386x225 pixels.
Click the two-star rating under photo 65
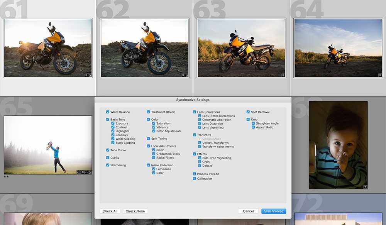point(6,177)
